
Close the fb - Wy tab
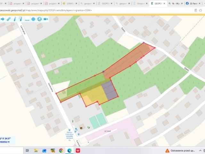pos(182,4)
